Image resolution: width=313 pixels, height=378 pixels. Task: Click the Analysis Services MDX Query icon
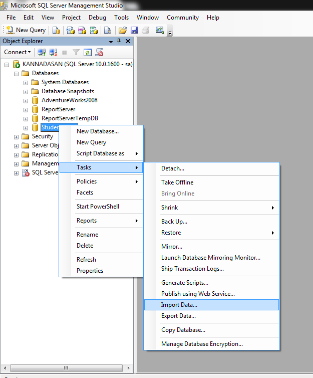point(70,31)
